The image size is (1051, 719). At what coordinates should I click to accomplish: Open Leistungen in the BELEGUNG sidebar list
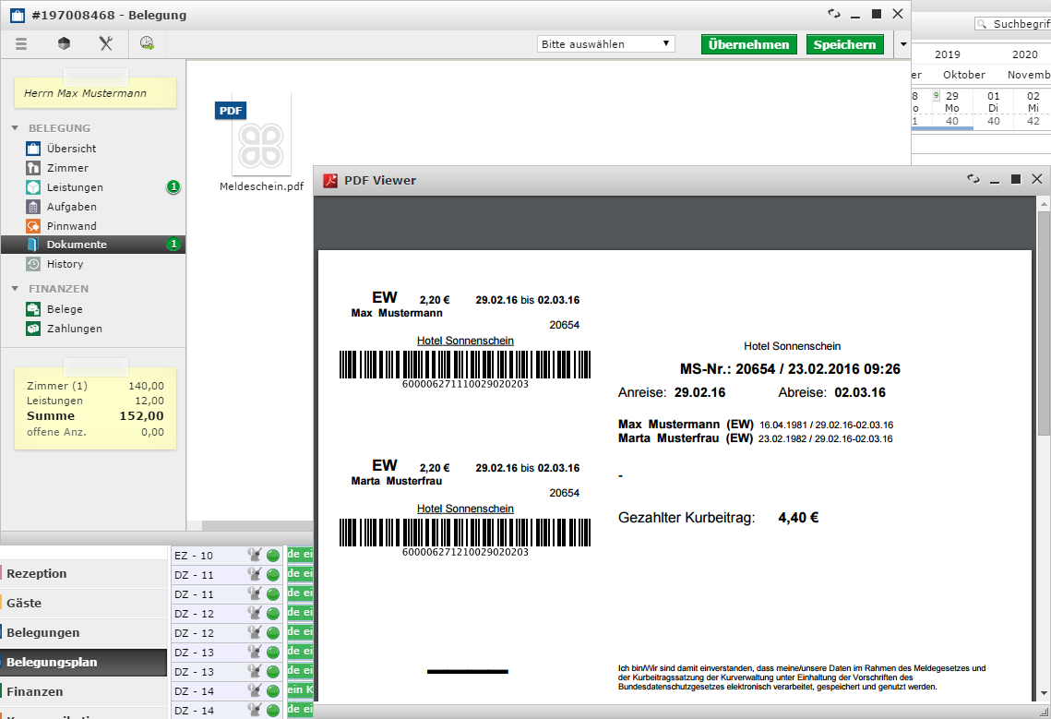[x=93, y=187]
